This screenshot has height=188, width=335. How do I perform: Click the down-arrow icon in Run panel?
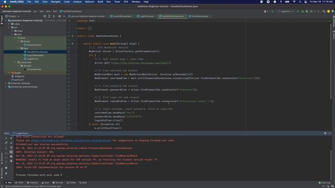[x=11, y=143]
